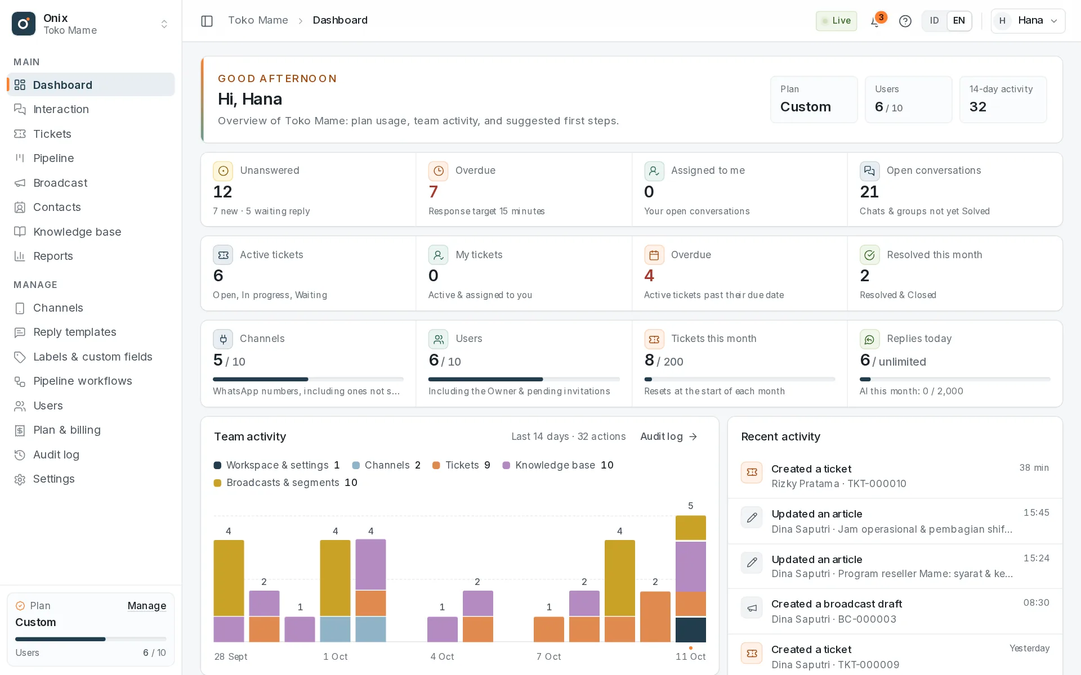Open Pipeline in the sidebar

coord(91,158)
